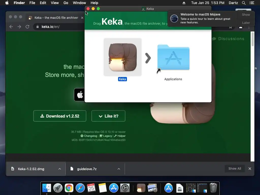Expand options for Keka-1.2.52.dmg download
The width and height of the screenshot is (260, 195).
click(x=59, y=169)
